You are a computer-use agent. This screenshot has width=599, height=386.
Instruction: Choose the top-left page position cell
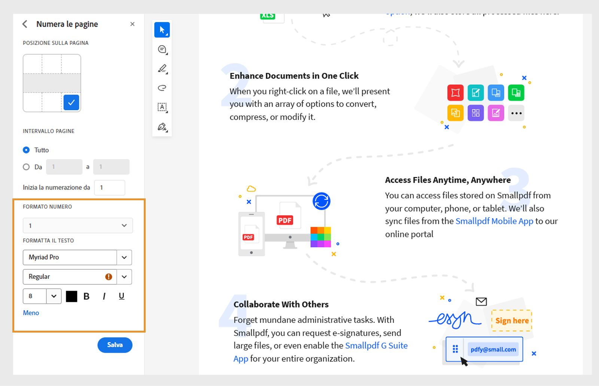click(x=33, y=64)
